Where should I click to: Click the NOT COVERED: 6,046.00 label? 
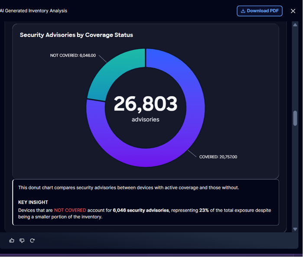[x=73, y=55]
